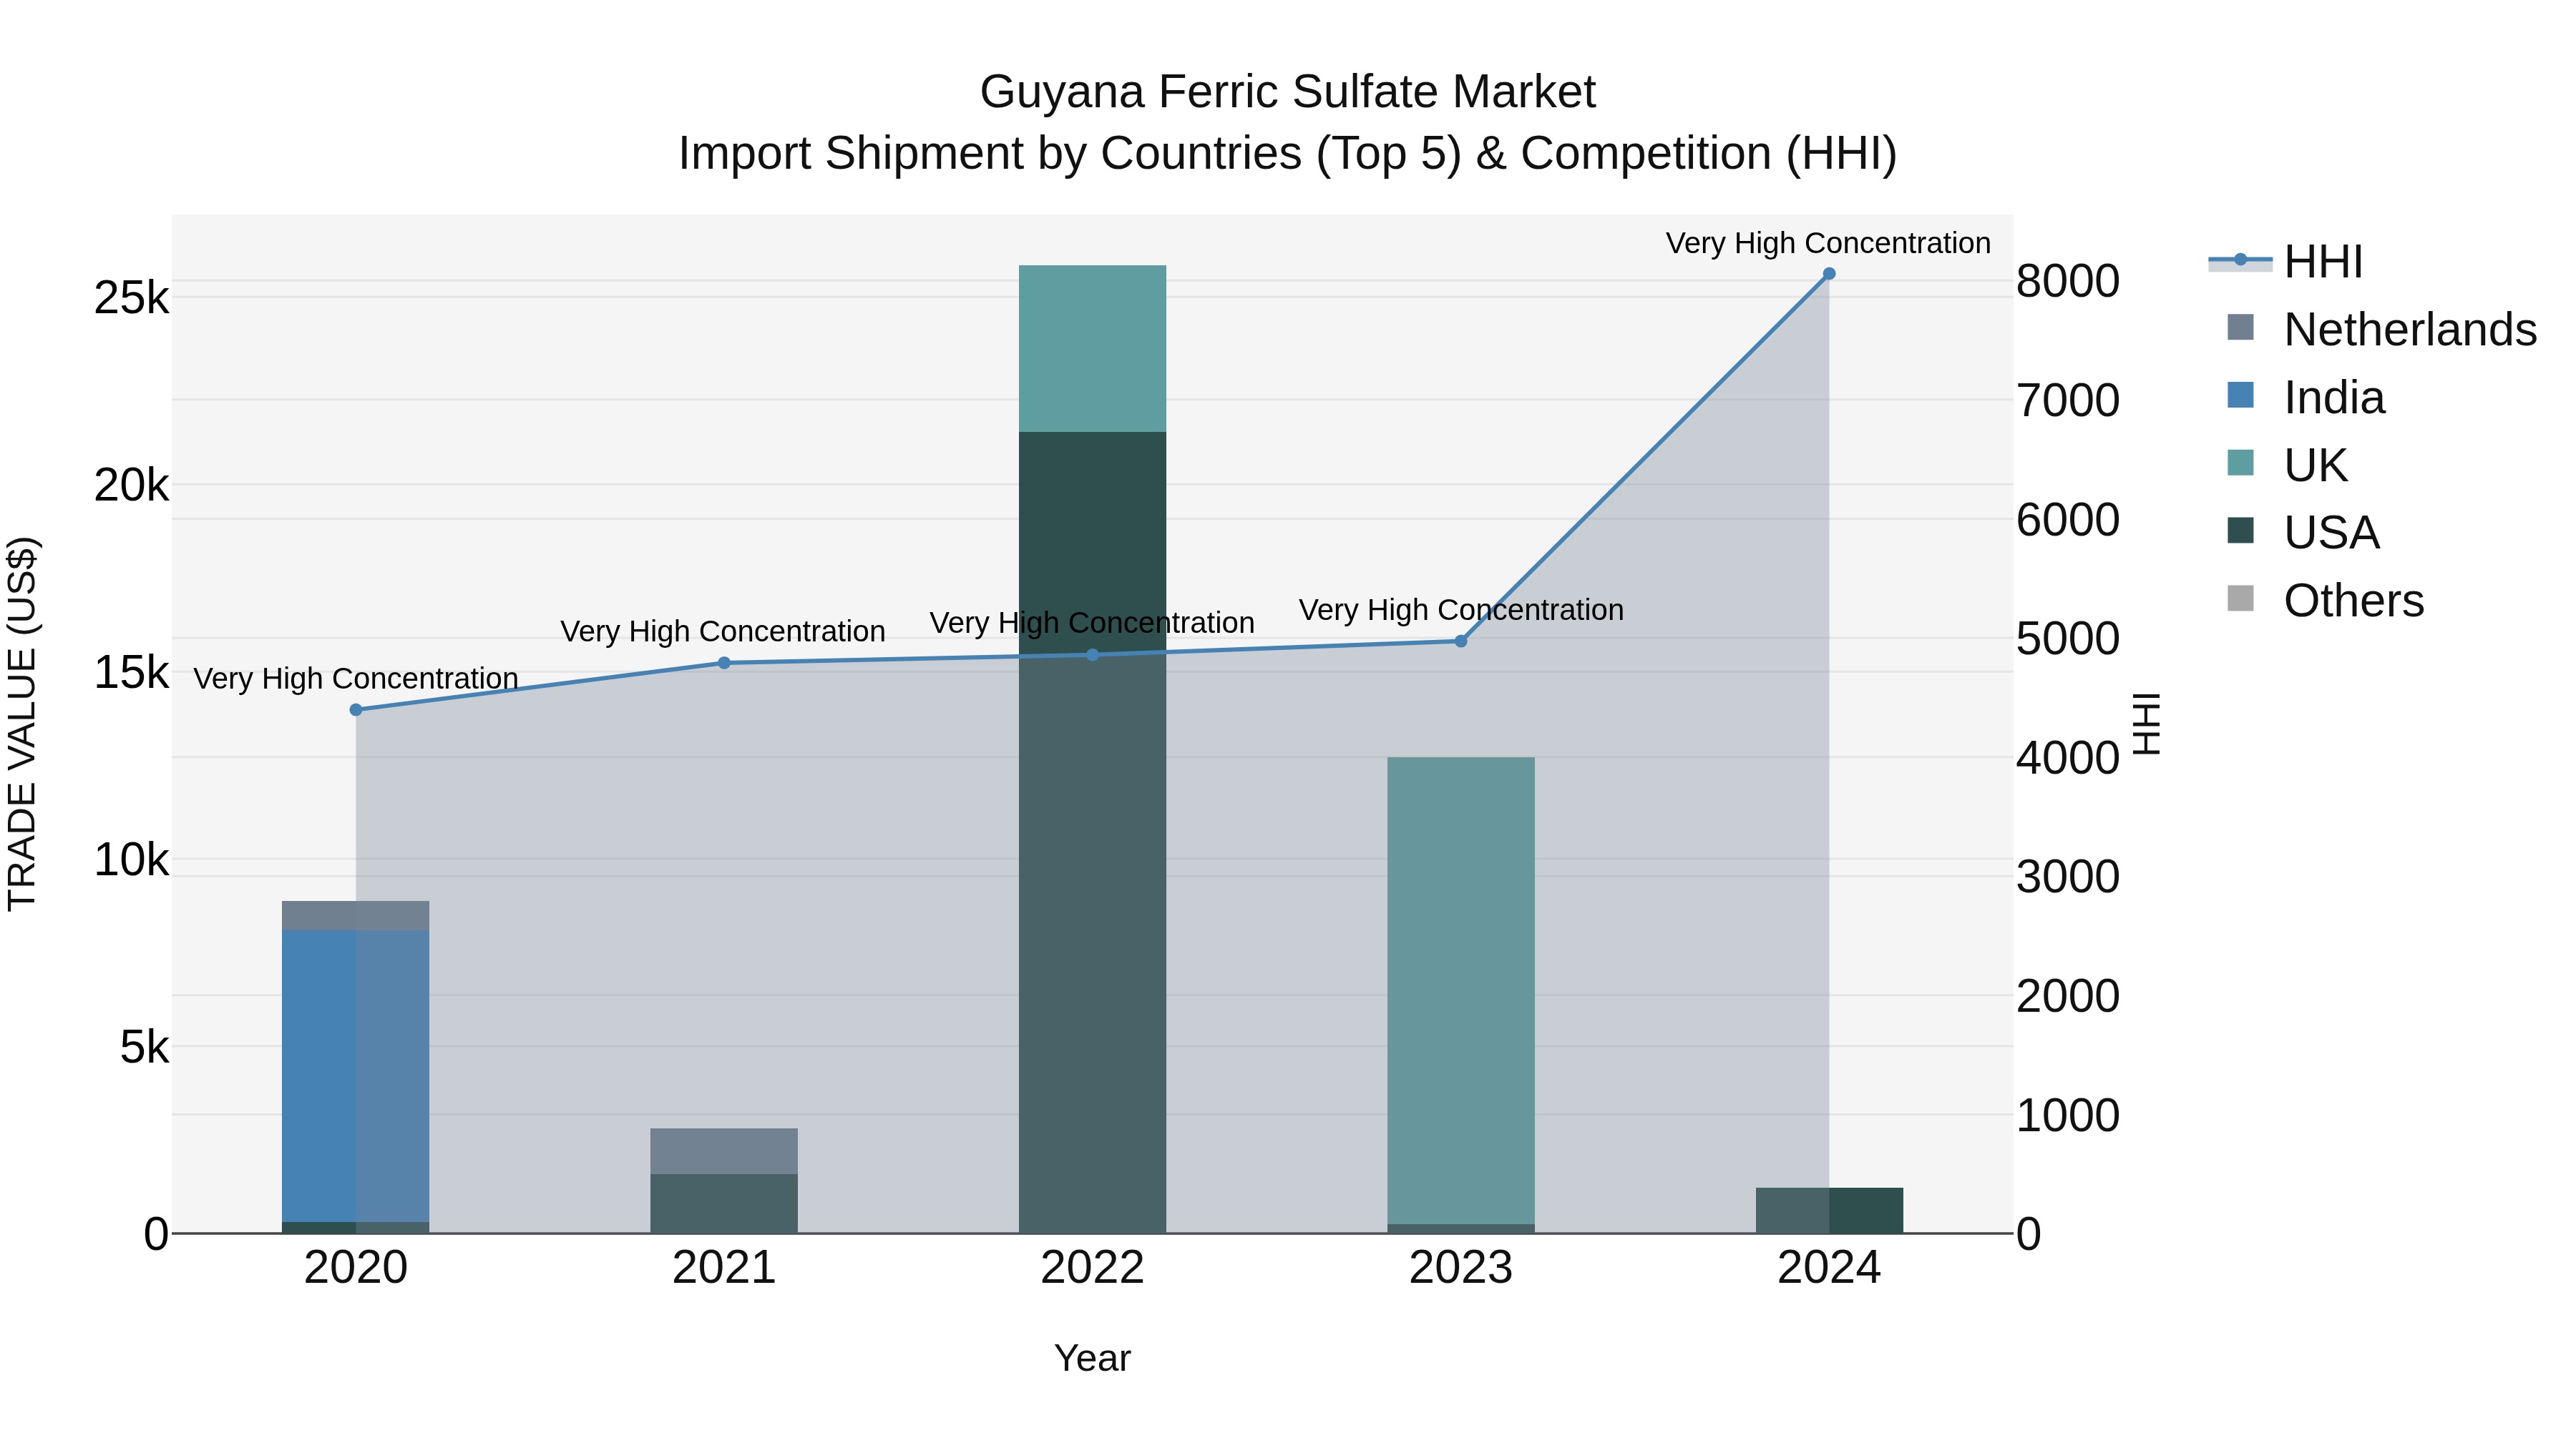The height and width of the screenshot is (1448, 2576).
Task: Click the 5000 HHI axis tick
Action: [x=2068, y=639]
